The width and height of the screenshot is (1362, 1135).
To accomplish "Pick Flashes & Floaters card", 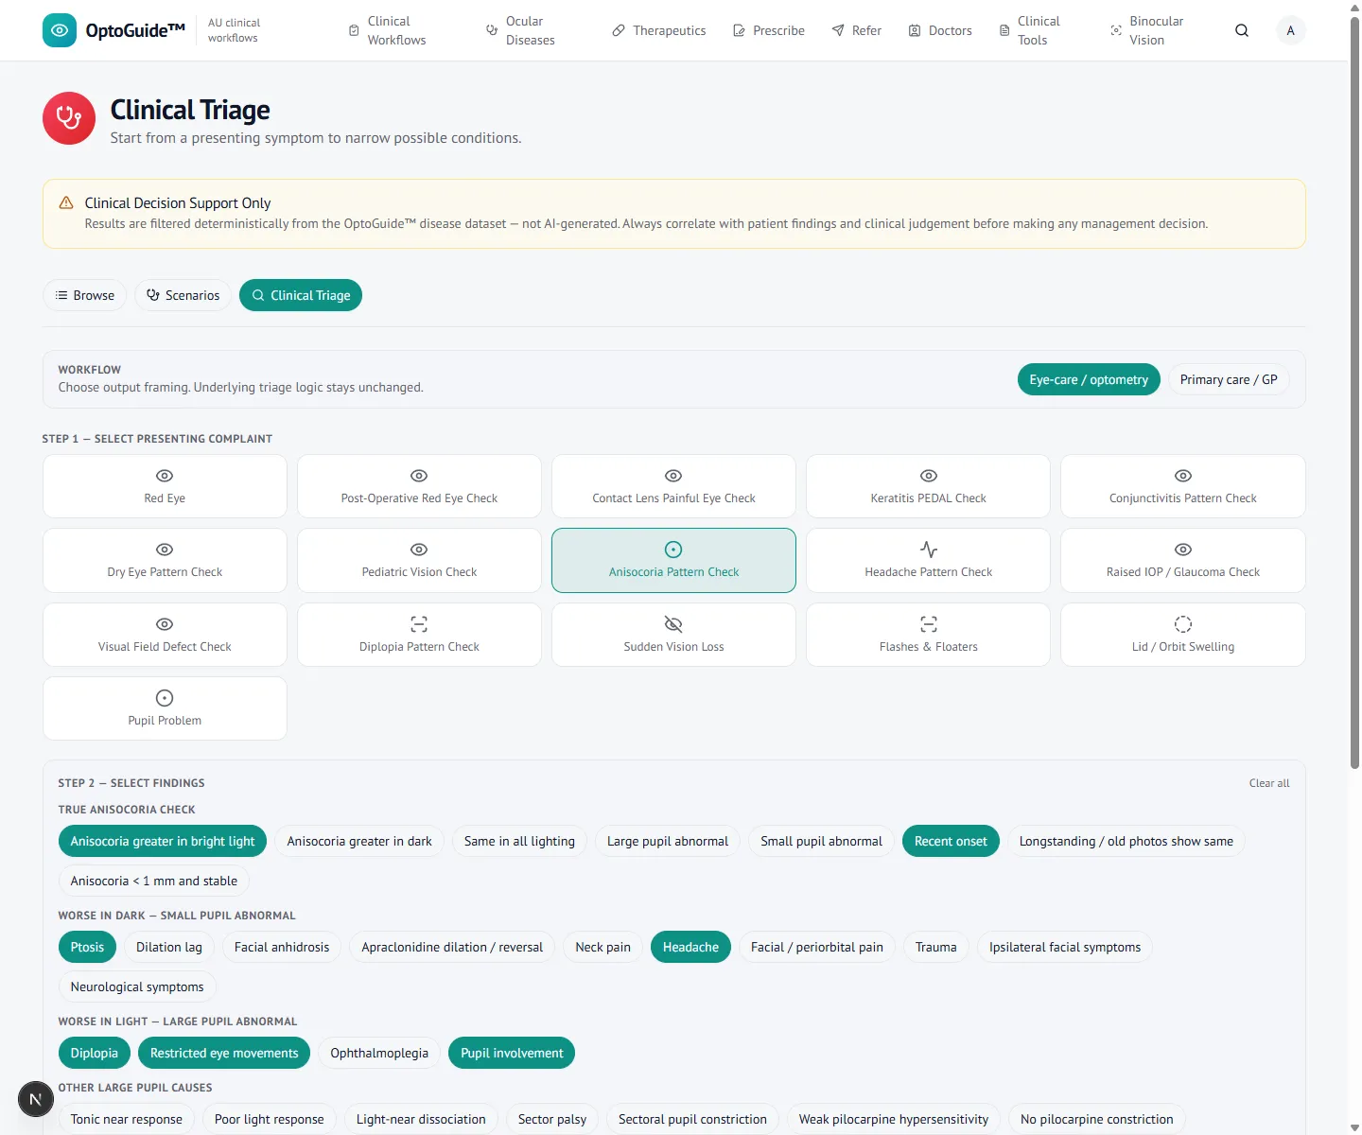I will (928, 635).
